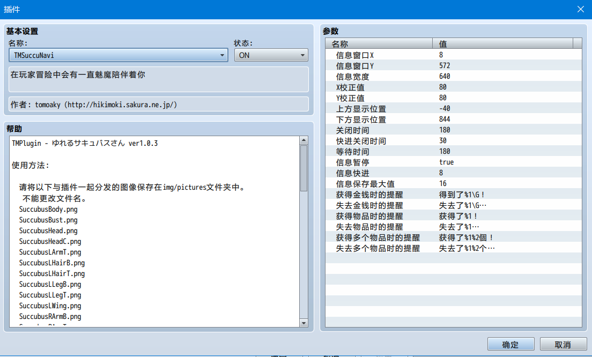This screenshot has width=592, height=357.
Task: Click the SuccubusHeadC.png line in help
Action: pyautogui.click(x=50, y=242)
